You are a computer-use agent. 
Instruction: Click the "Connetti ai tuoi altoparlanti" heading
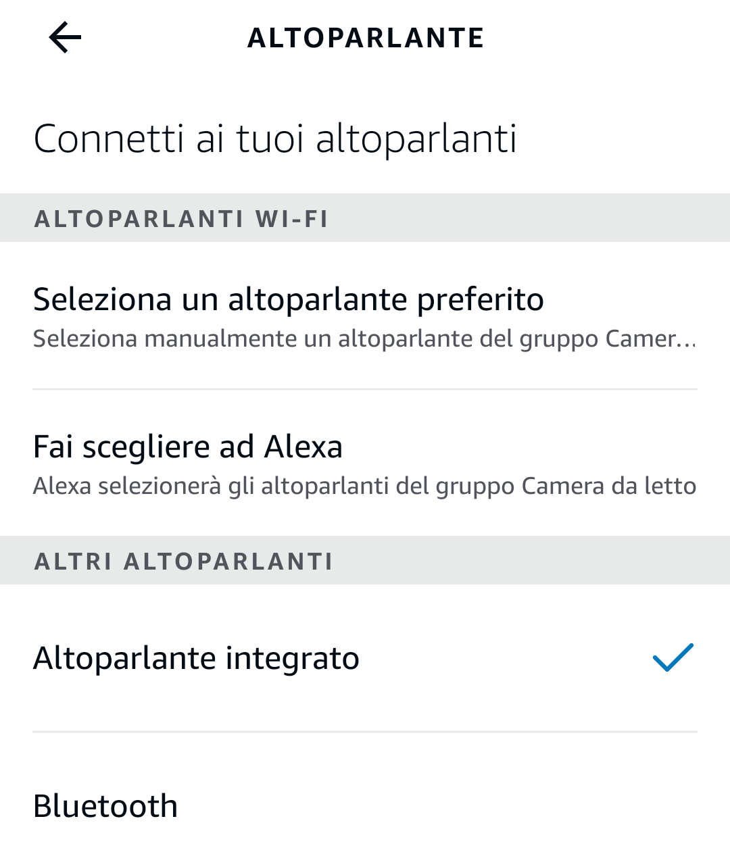pyautogui.click(x=275, y=139)
